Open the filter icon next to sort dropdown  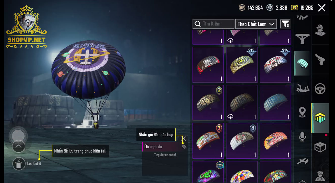click(285, 24)
